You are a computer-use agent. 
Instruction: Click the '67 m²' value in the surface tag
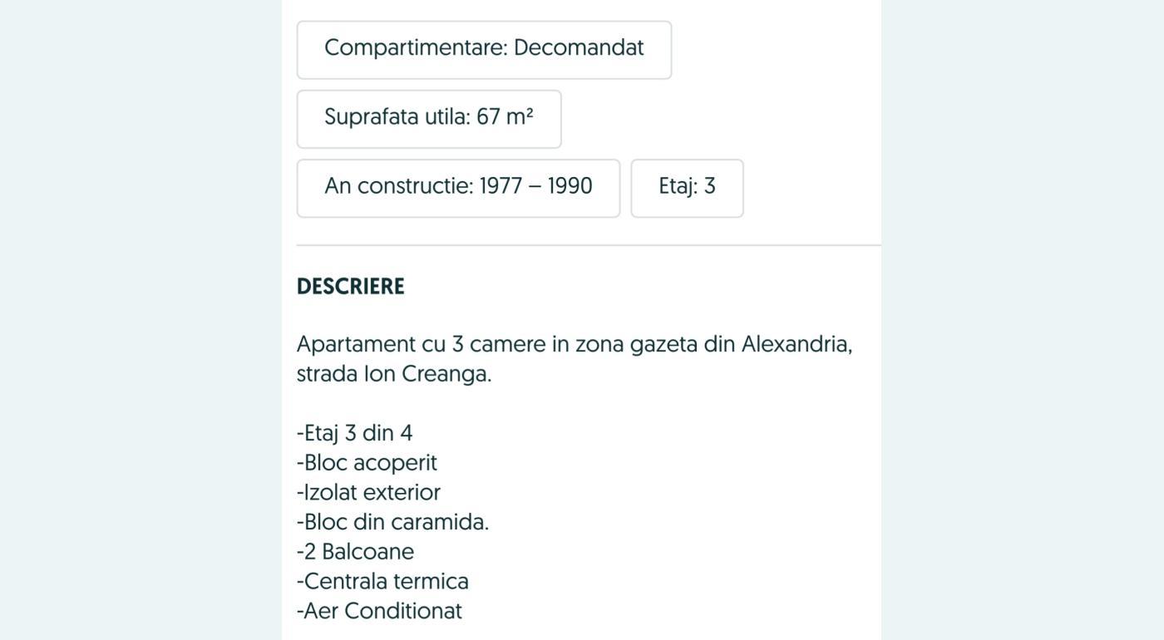(x=505, y=117)
